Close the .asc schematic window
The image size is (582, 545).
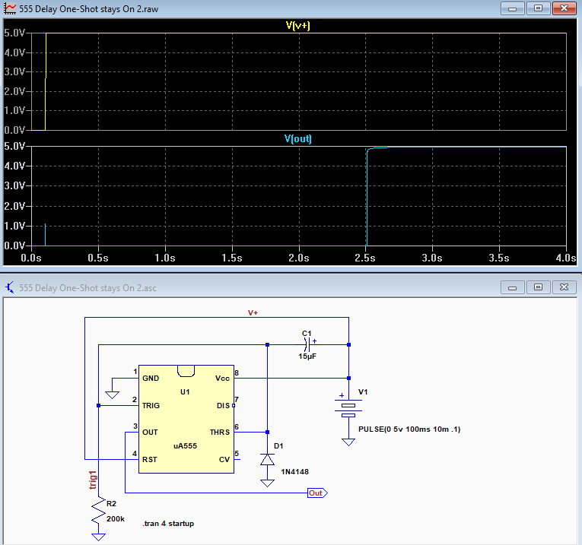pyautogui.click(x=565, y=287)
